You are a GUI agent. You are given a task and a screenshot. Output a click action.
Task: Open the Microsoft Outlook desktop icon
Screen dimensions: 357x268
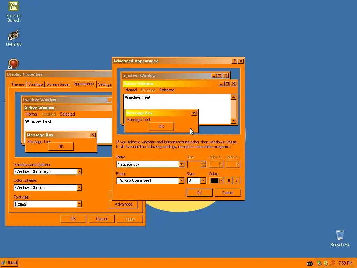tap(14, 12)
